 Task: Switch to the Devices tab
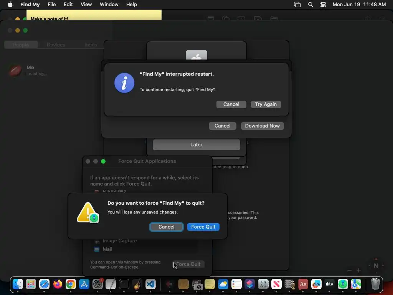click(56, 45)
